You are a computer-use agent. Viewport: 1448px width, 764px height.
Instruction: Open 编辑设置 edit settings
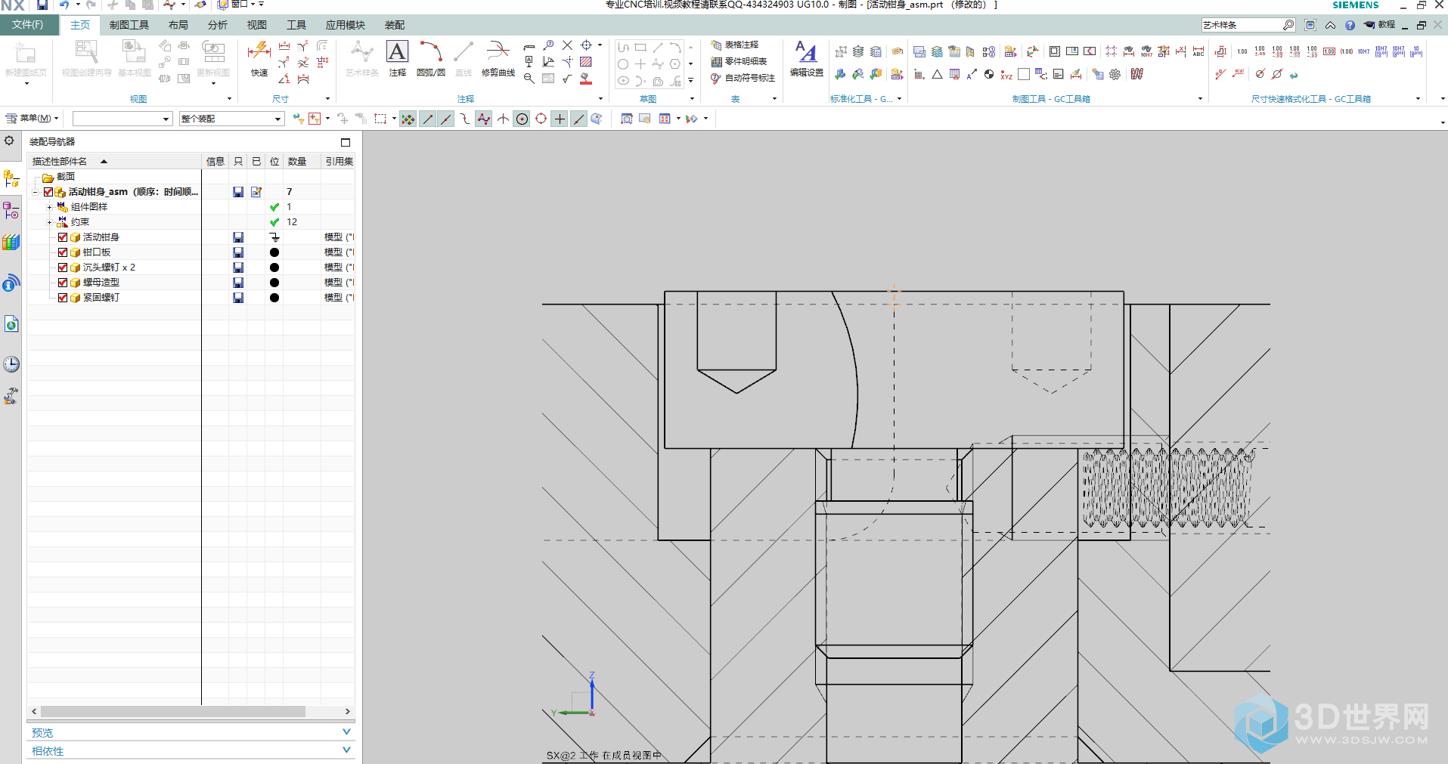coord(806,59)
